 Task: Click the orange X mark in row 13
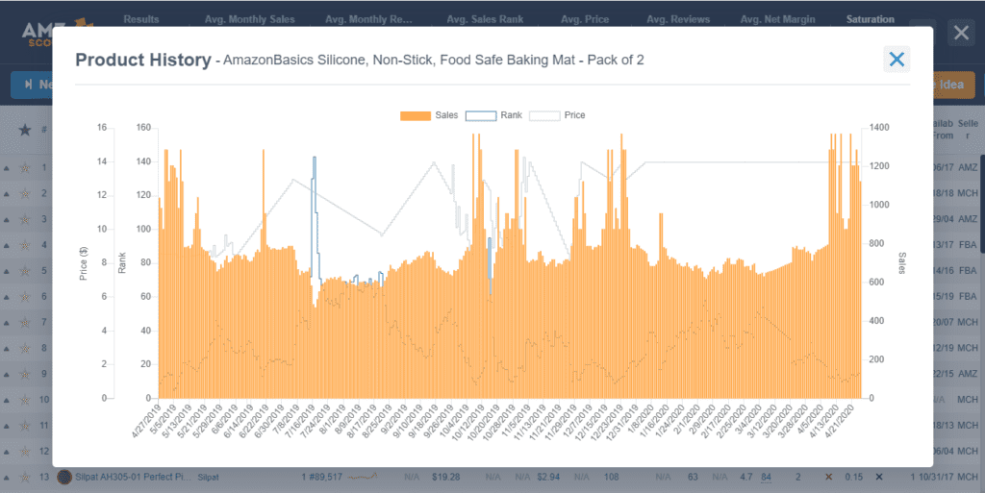(x=828, y=478)
